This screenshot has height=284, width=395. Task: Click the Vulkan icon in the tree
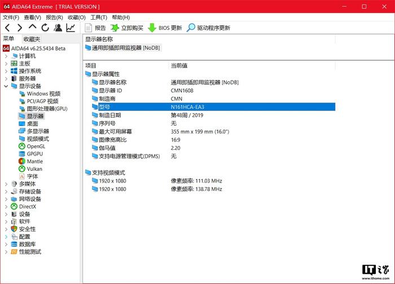tap(22, 169)
